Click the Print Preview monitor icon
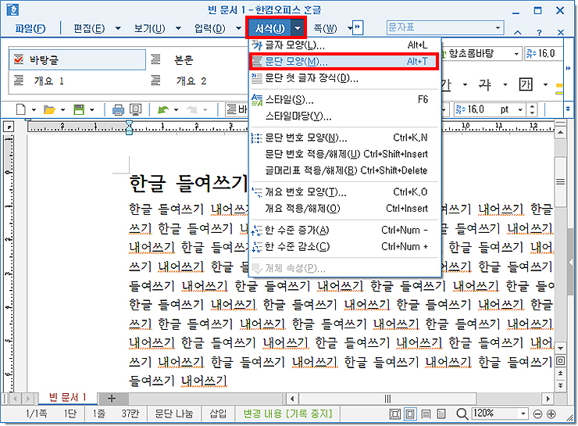This screenshot has width=578, height=426. pyautogui.click(x=136, y=109)
